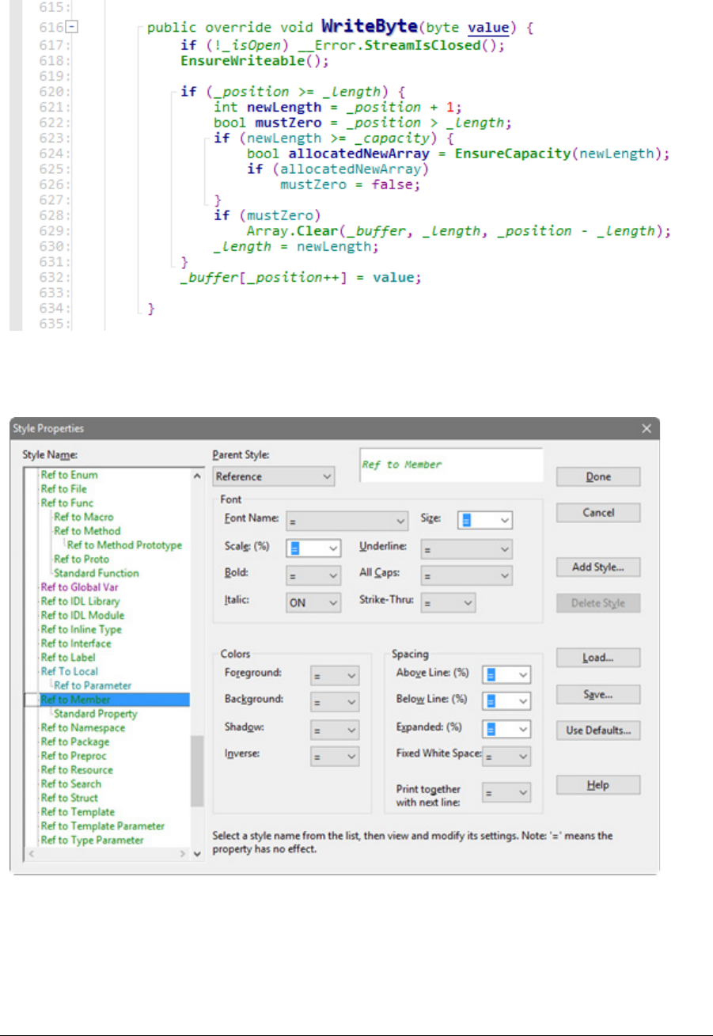Viewport: 713px width, 1036px height.
Task: Click the Help button
Action: tap(597, 785)
